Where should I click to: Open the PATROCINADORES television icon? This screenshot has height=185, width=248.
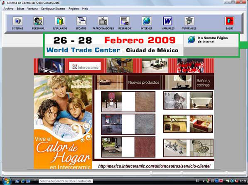(103, 21)
